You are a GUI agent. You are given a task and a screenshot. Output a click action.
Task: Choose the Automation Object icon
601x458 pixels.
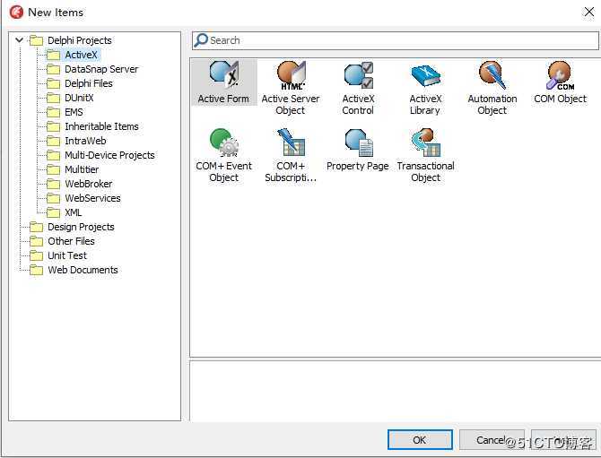click(x=492, y=74)
